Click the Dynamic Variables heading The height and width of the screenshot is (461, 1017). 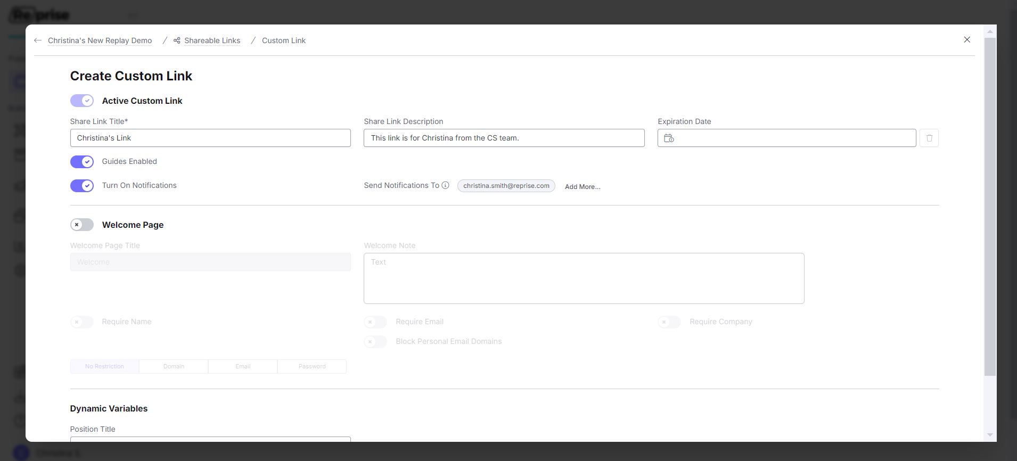tap(109, 408)
